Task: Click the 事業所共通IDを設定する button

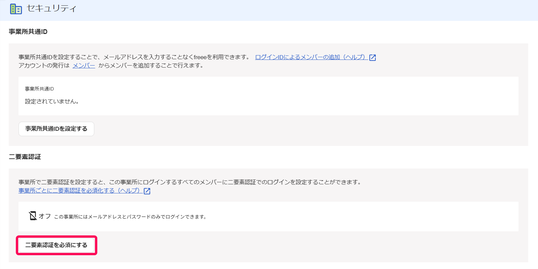Action: tap(56, 129)
